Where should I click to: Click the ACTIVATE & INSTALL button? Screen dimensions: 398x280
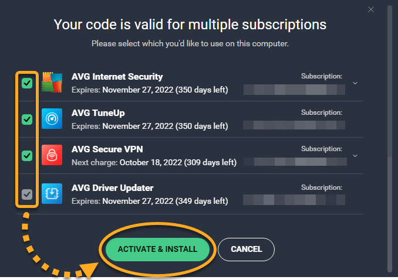tap(157, 250)
